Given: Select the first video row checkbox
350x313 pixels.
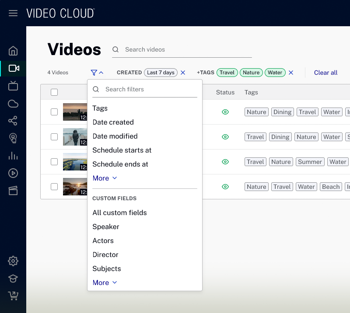Looking at the screenshot, I should pyautogui.click(x=54, y=112).
